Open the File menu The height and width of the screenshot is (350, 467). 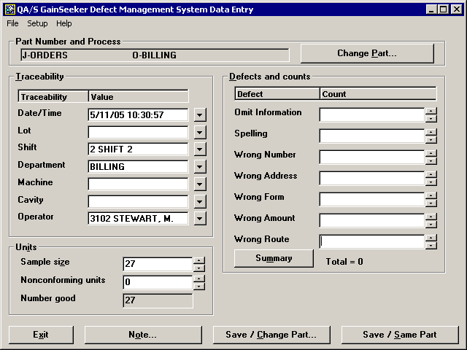pos(12,23)
